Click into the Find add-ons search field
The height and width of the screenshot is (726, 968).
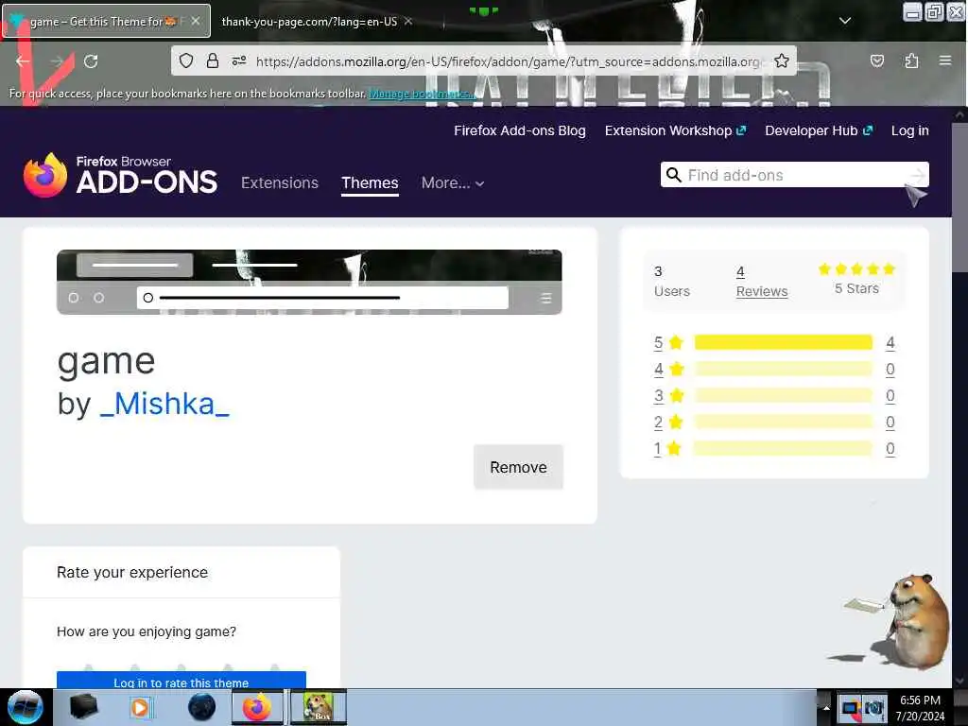795,175
